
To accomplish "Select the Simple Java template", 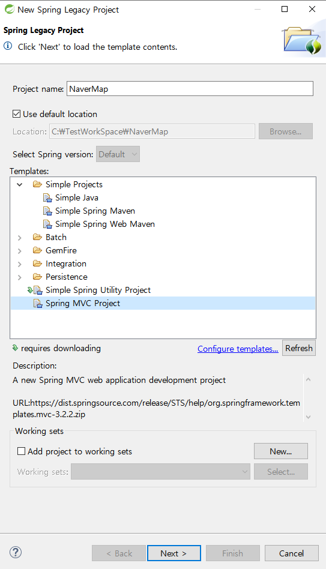I will (x=77, y=198).
